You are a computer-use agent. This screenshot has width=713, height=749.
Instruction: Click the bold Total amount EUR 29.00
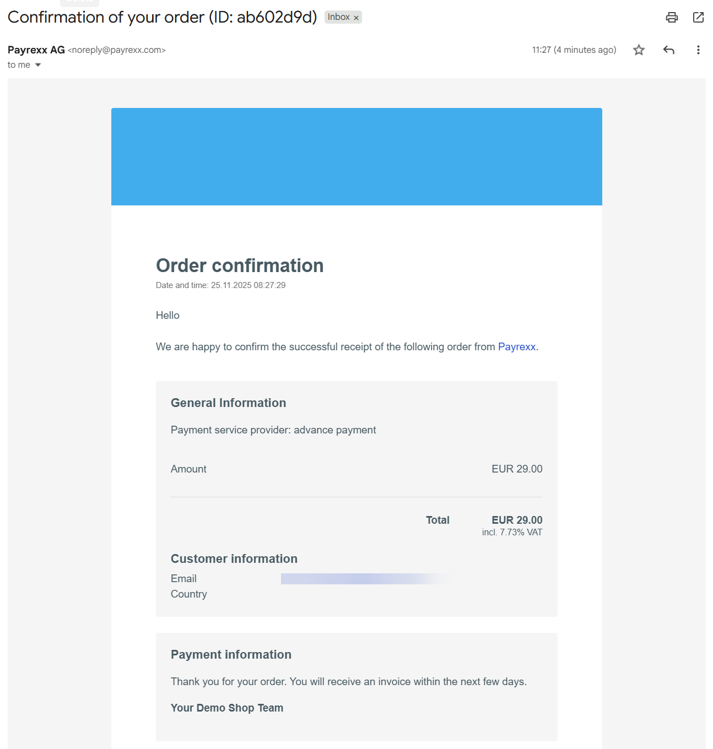[516, 520]
